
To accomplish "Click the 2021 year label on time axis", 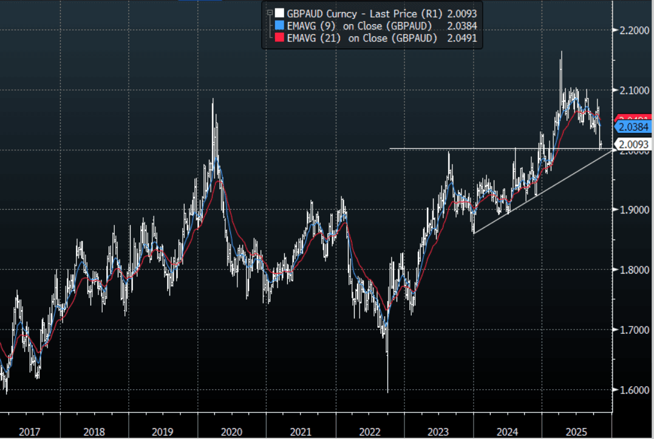I will coord(301,432).
